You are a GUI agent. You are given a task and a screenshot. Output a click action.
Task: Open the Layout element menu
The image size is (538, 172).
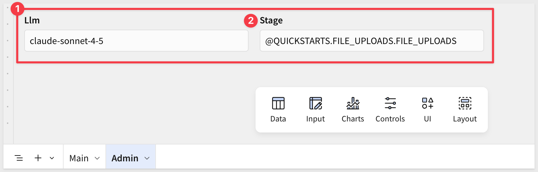[465, 110]
